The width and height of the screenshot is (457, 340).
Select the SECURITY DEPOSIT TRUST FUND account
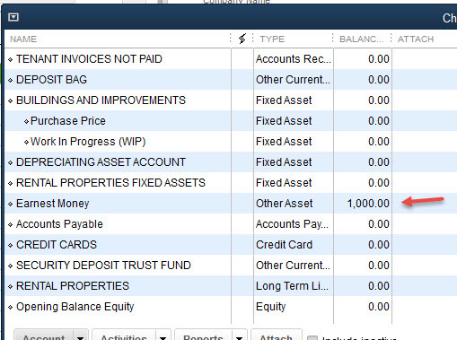point(103,266)
